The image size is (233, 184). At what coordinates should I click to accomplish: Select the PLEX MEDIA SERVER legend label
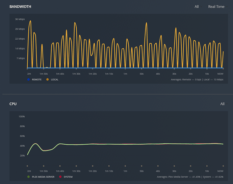(43, 177)
